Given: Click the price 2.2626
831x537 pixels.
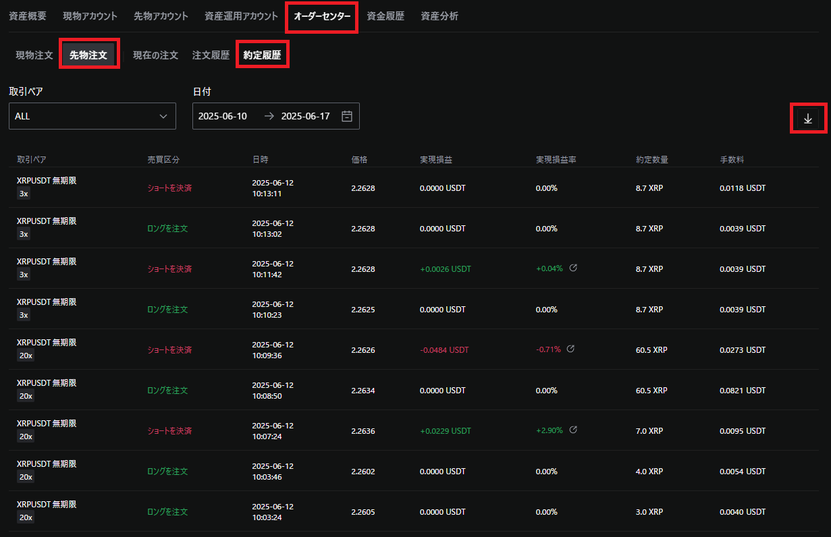Looking at the screenshot, I should click(x=363, y=350).
